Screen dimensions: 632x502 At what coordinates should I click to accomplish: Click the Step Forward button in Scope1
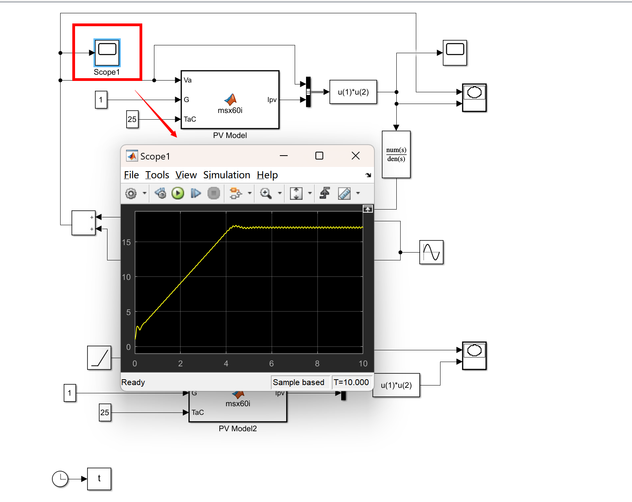(195, 193)
